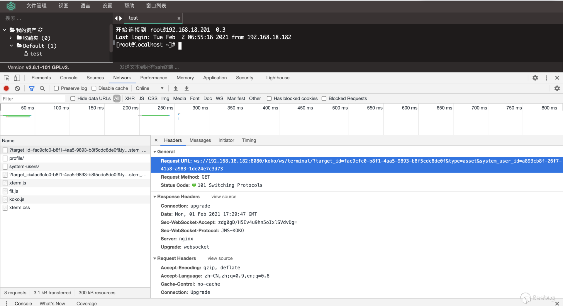Clear the network log

[x=17, y=88]
